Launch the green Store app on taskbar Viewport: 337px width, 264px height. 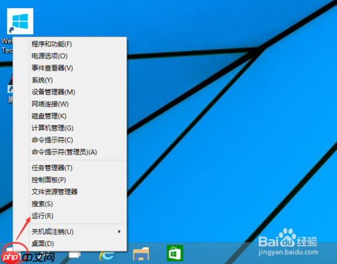tap(175, 253)
